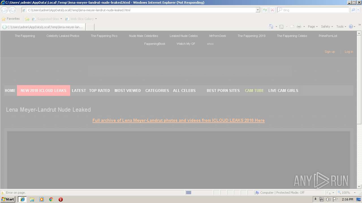Open the Favorites star button
Viewport: 362px width, 203px height.
click(10, 19)
